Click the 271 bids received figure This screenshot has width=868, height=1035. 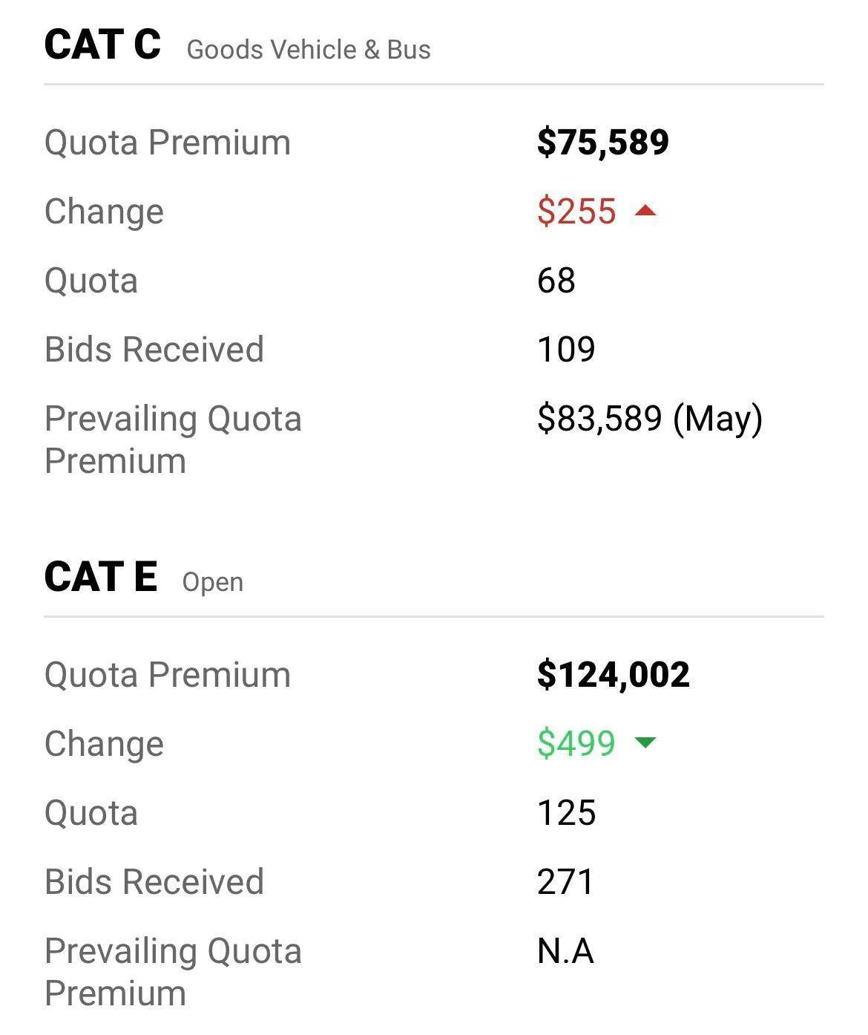(565, 882)
